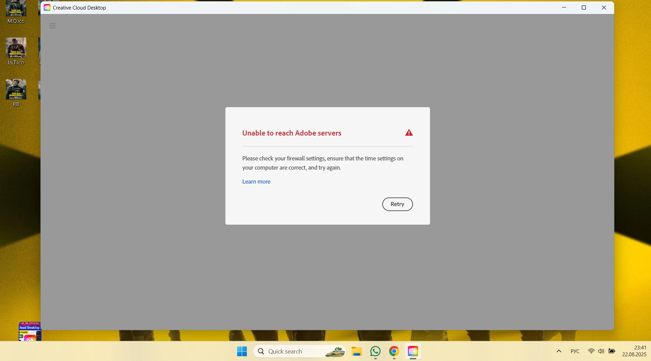This screenshot has width=651, height=361.
Task: Close the Creative Cloud Desktop window
Action: (604, 7)
